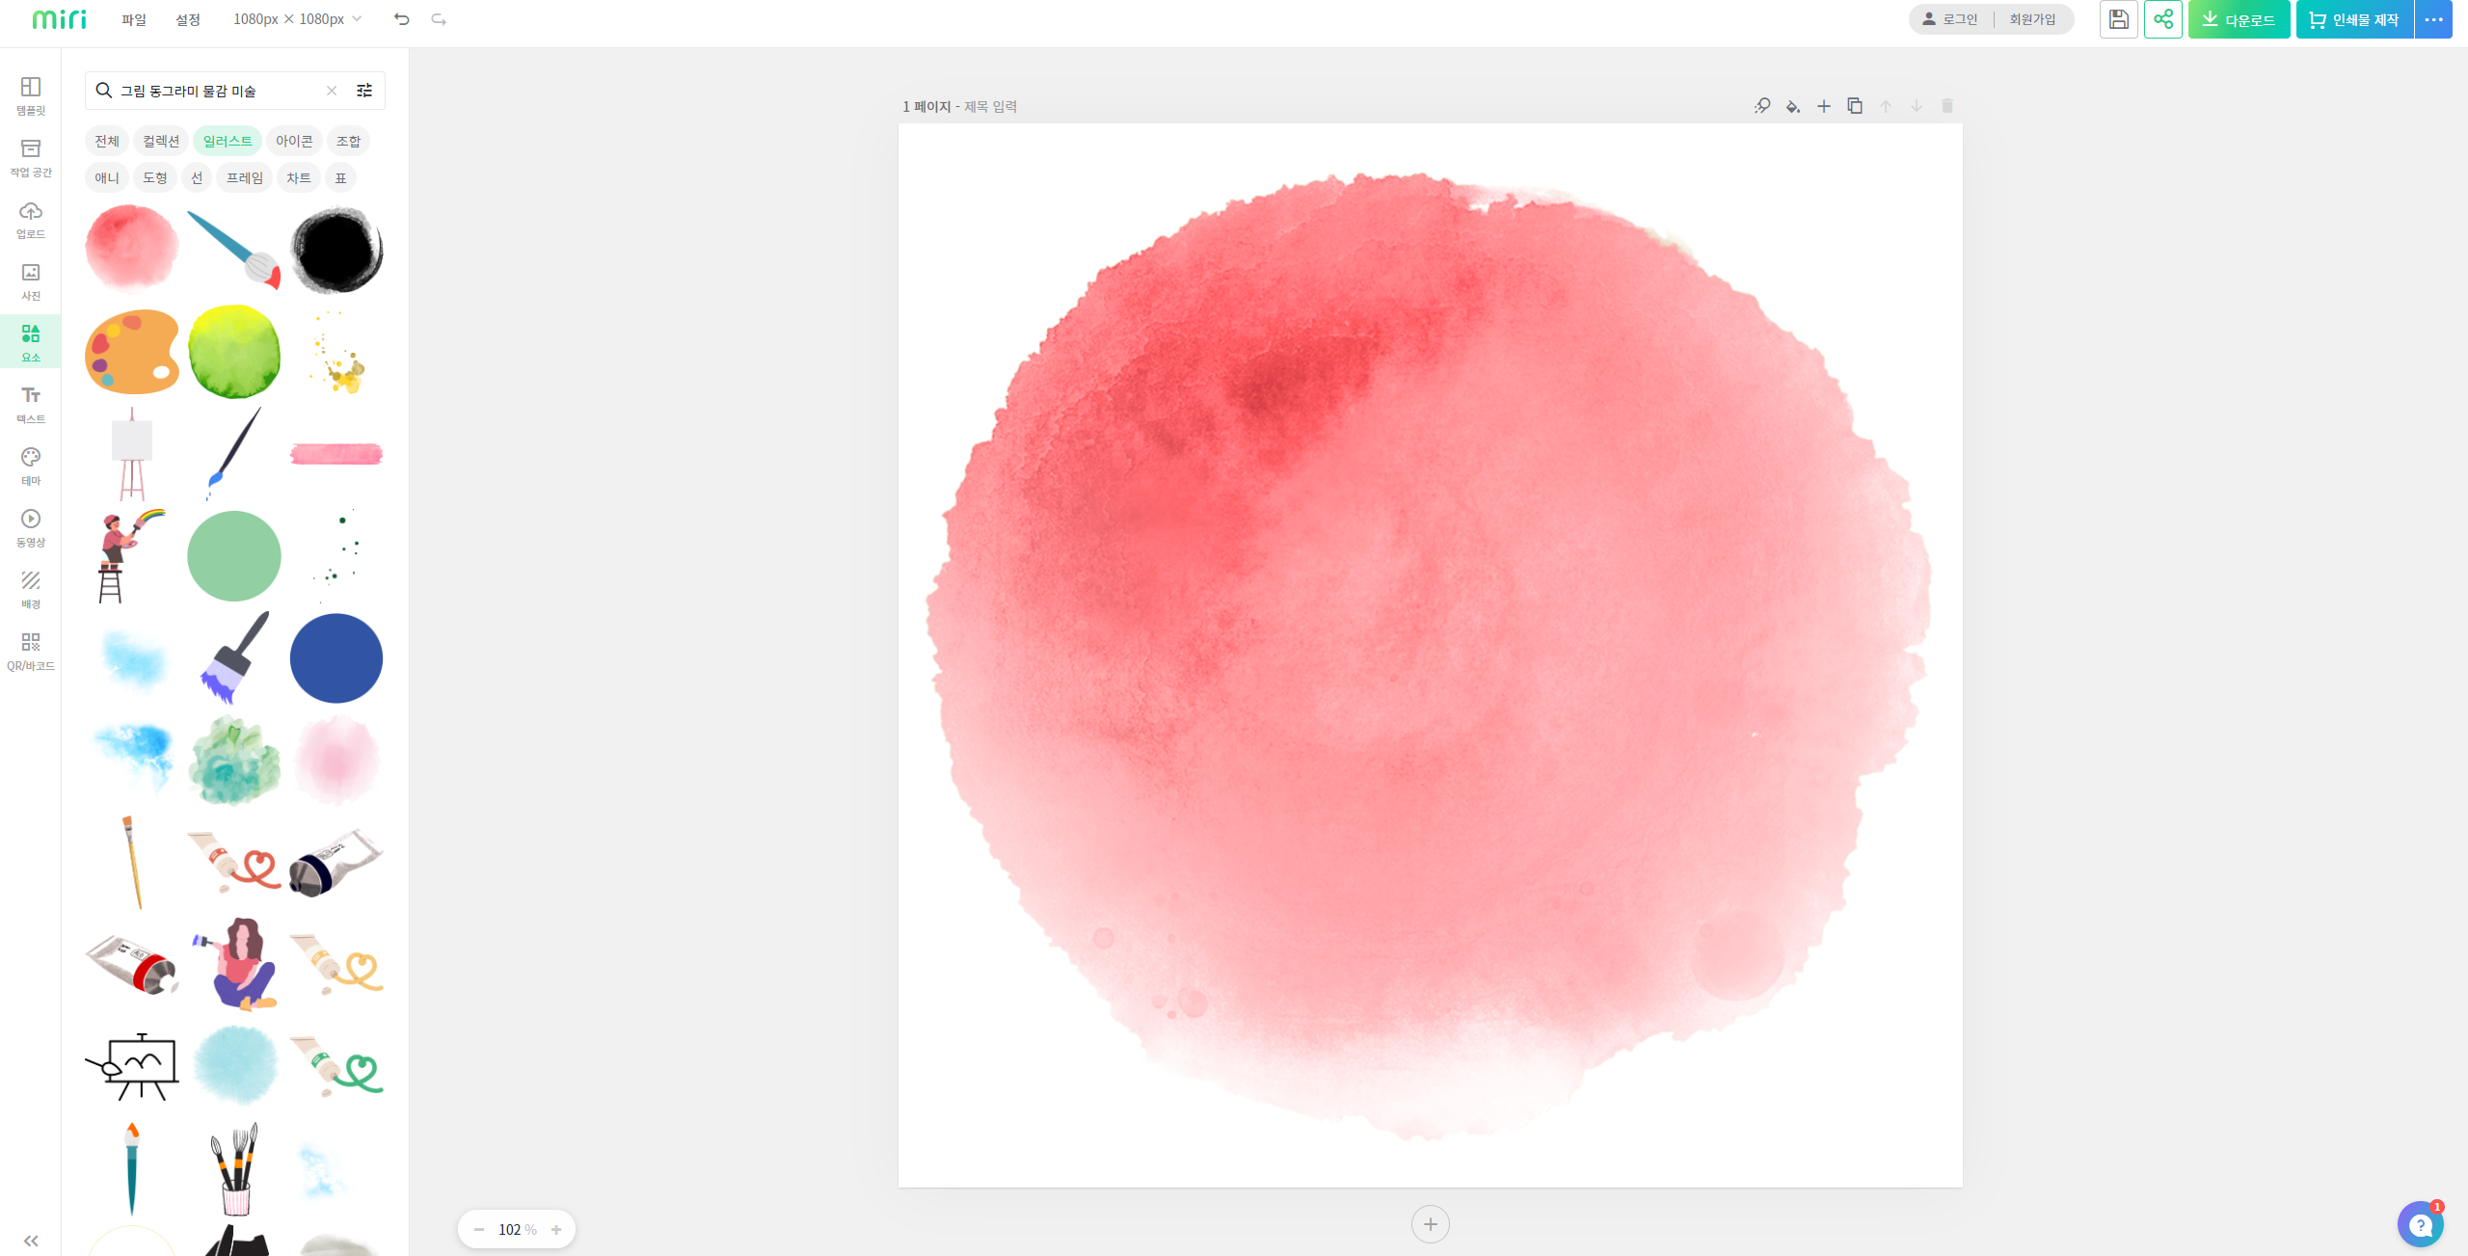2468x1256 pixels.
Task: Select the 차트 filter tab
Action: coord(299,177)
